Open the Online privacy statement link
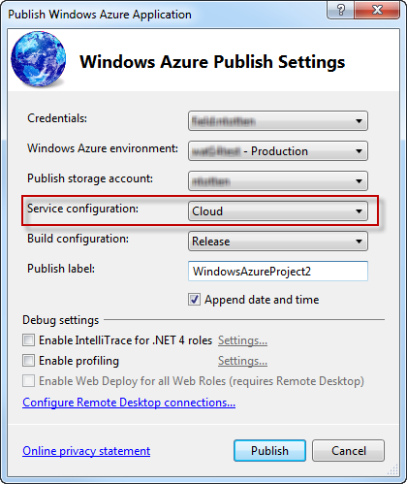The image size is (407, 484). pyautogui.click(x=86, y=451)
